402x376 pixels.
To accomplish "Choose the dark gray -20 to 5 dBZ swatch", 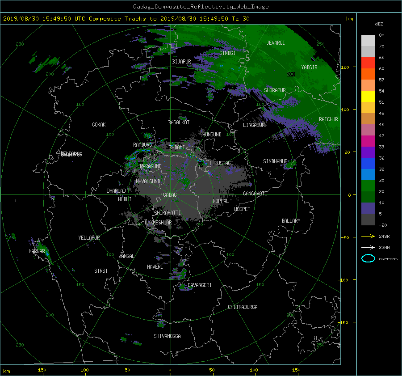I will point(368,220).
